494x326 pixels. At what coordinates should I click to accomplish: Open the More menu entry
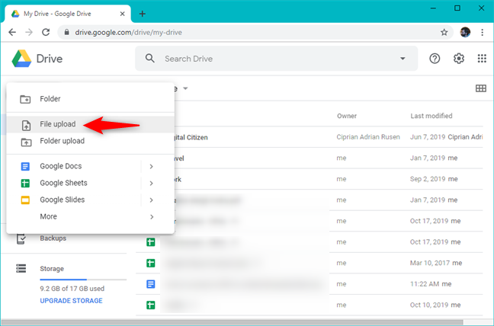pos(90,217)
